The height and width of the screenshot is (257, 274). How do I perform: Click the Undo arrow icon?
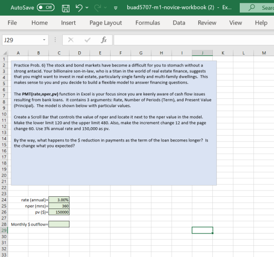tap(79, 8)
